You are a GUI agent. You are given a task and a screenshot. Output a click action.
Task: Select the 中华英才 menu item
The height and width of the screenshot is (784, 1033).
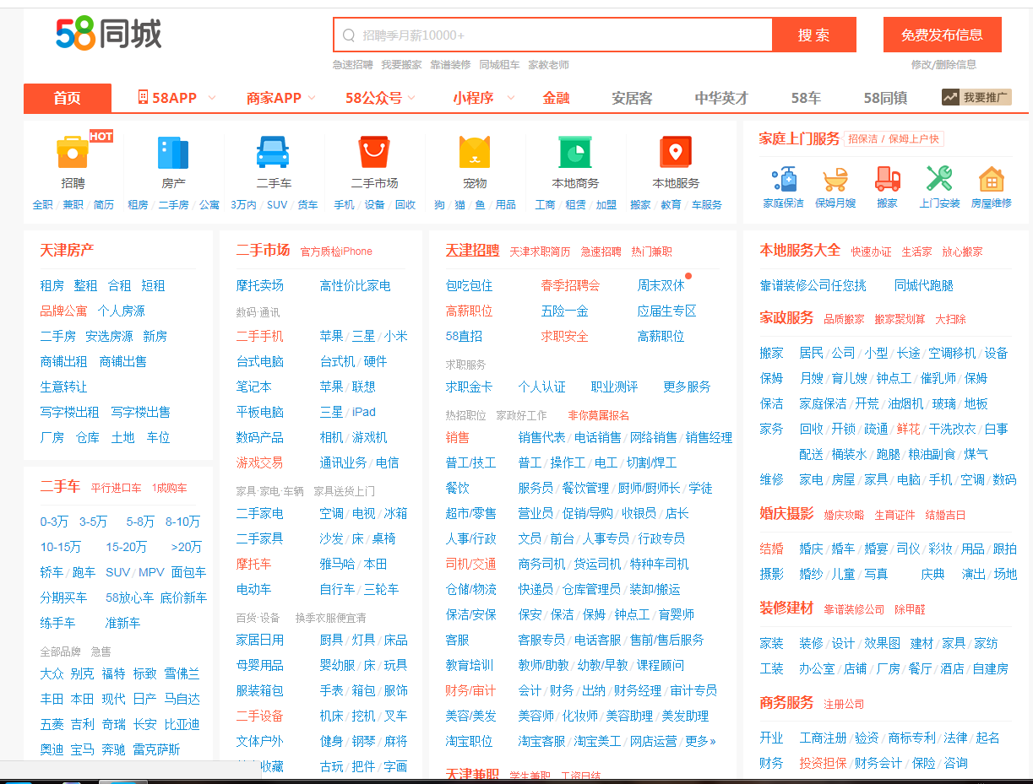tap(722, 98)
